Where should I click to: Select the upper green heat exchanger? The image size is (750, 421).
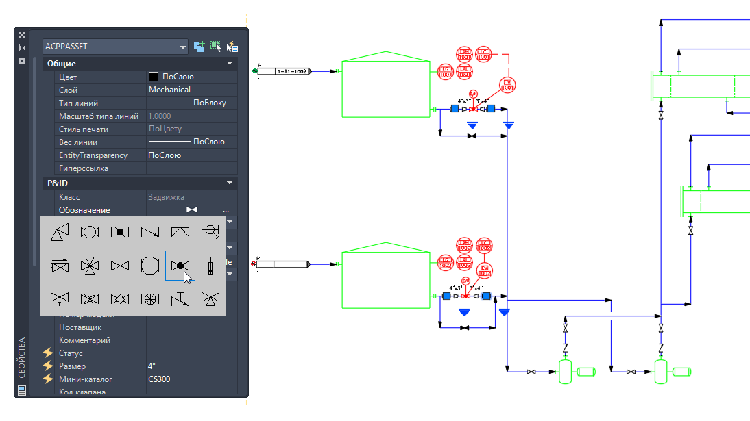[x=700, y=86]
